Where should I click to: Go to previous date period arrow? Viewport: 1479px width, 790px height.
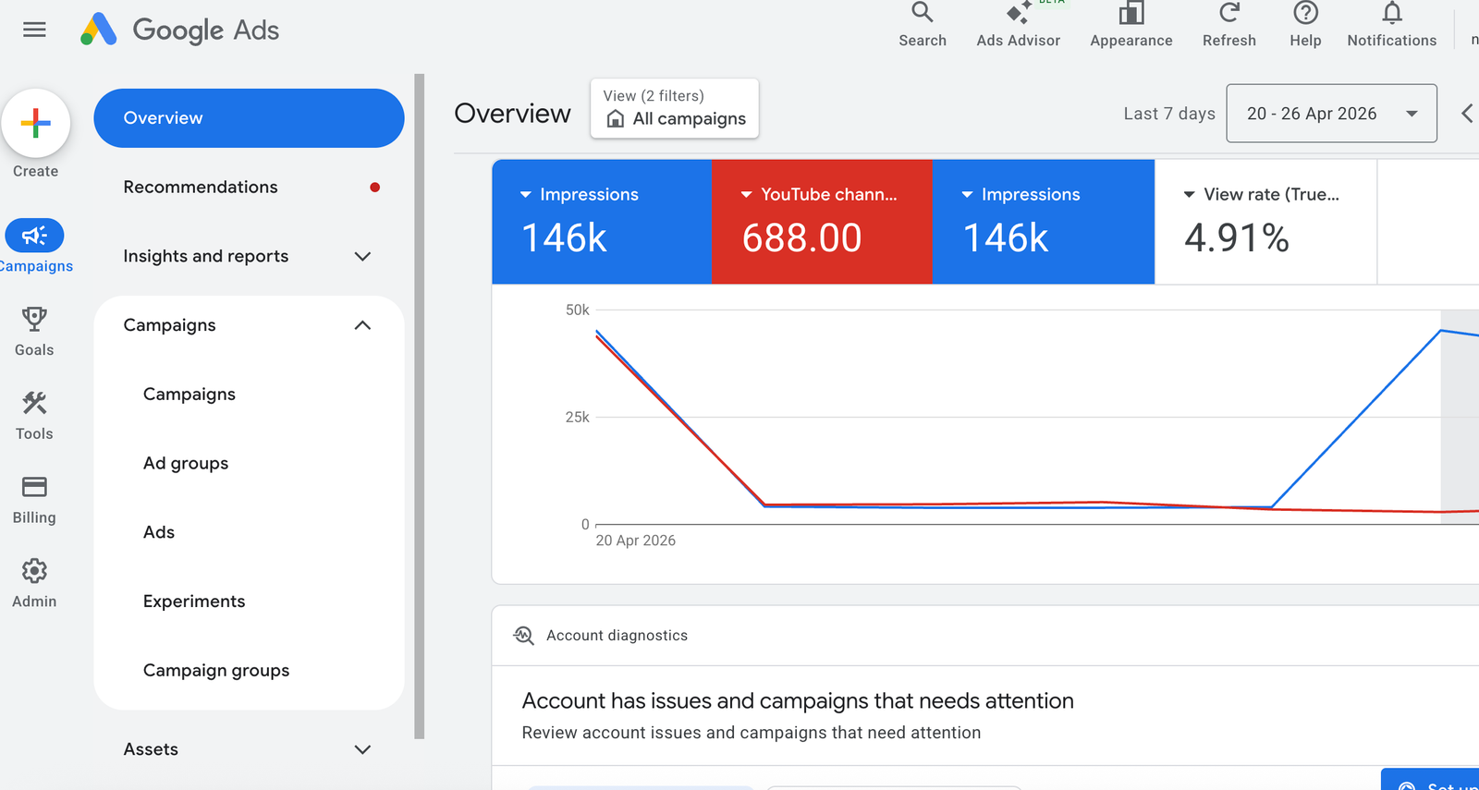(x=1467, y=114)
